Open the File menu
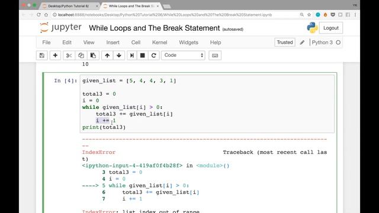 [46, 43]
